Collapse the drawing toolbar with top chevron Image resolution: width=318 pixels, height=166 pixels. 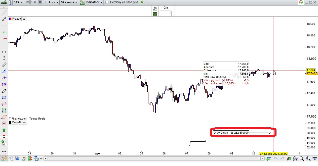pyautogui.click(x=4, y=7)
